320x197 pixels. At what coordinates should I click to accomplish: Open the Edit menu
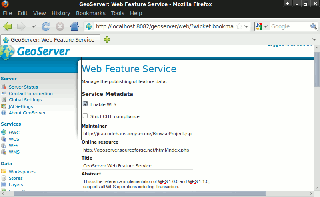click(22, 13)
